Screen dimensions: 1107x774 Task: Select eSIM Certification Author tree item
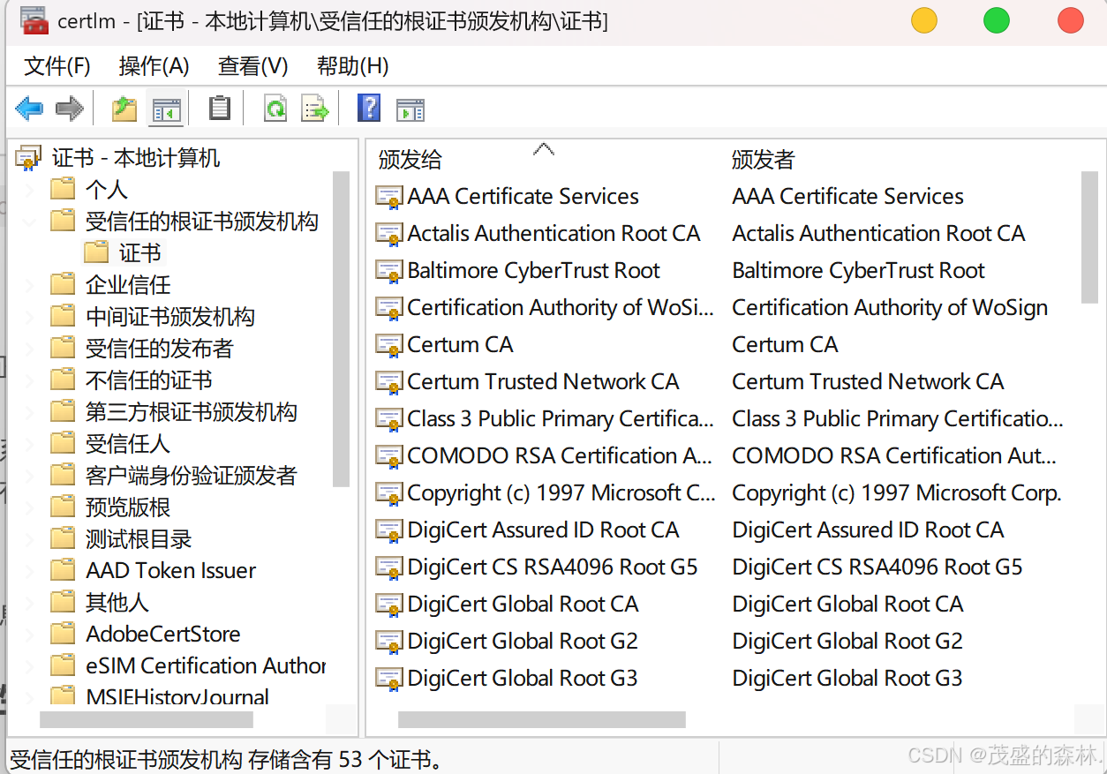[206, 665]
